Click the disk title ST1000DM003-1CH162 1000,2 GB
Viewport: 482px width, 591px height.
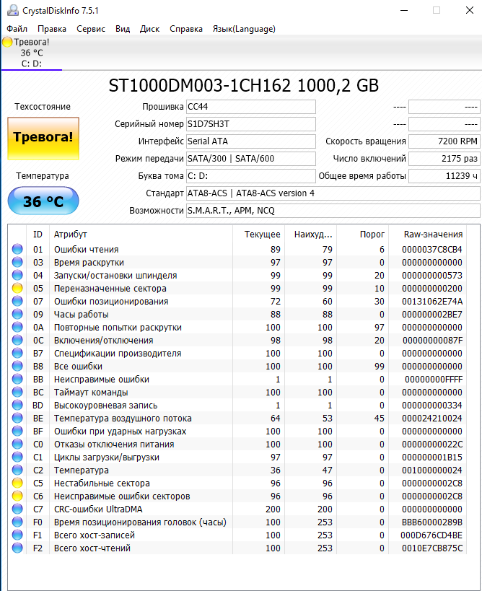pyautogui.click(x=243, y=86)
